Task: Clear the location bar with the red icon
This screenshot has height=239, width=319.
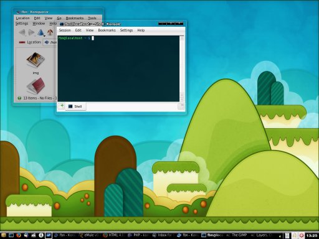Action: coord(22,42)
